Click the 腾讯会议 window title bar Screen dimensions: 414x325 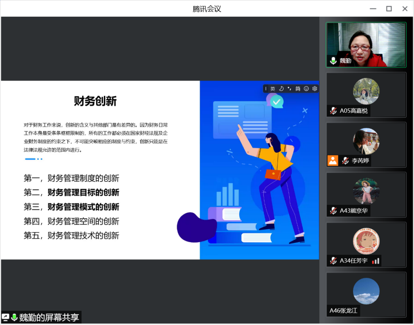click(x=207, y=9)
